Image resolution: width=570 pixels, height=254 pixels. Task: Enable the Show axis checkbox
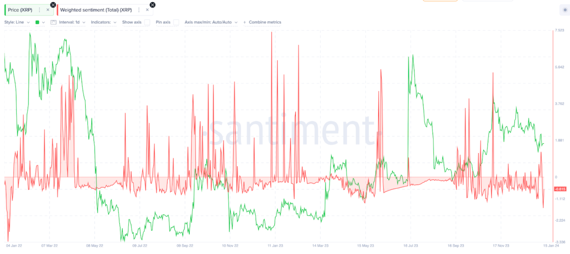pyautogui.click(x=147, y=22)
